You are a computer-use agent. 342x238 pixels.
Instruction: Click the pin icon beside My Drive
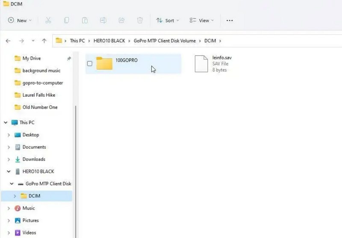tap(69, 59)
